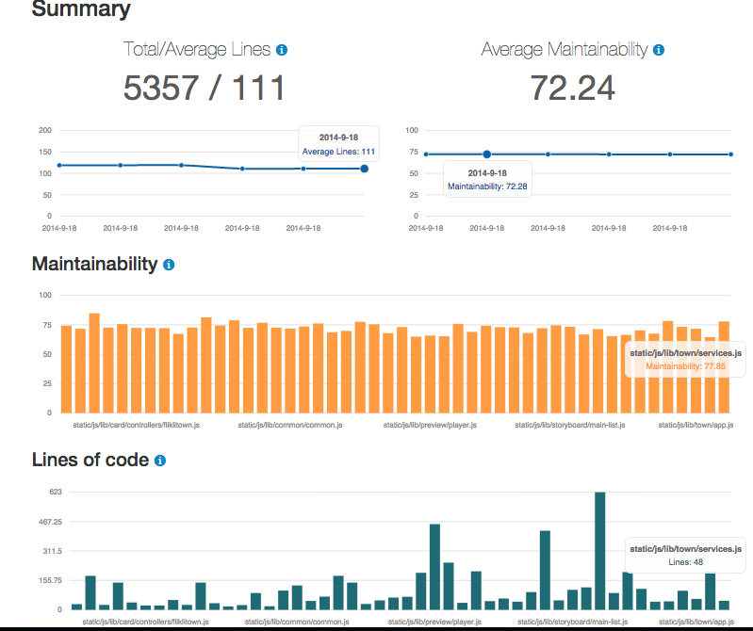Click the 467.25 axis label
The height and width of the screenshot is (631, 753).
pyautogui.click(x=51, y=522)
